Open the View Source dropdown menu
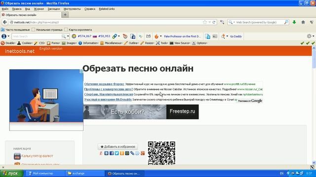Viewport: 316px width, 177px height. (x=180, y=43)
